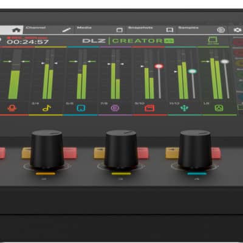Select the green LR main output icon
This screenshot has height=243, width=243.
[x=219, y=108]
